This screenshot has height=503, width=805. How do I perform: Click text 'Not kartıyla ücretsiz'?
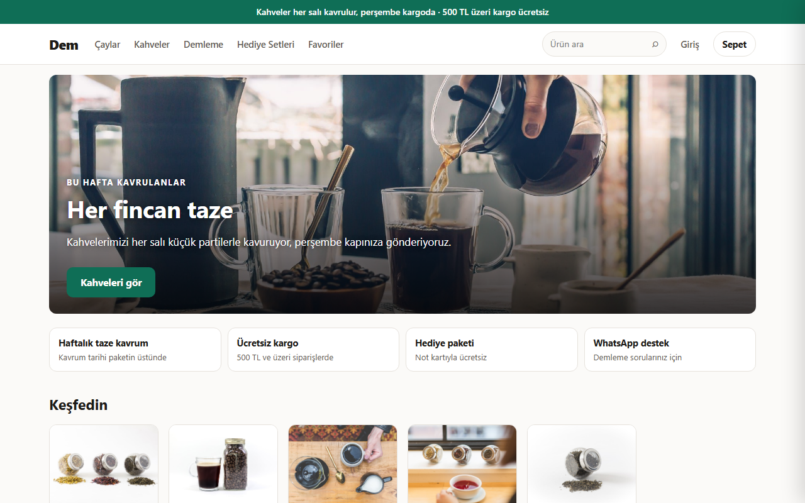coord(451,358)
